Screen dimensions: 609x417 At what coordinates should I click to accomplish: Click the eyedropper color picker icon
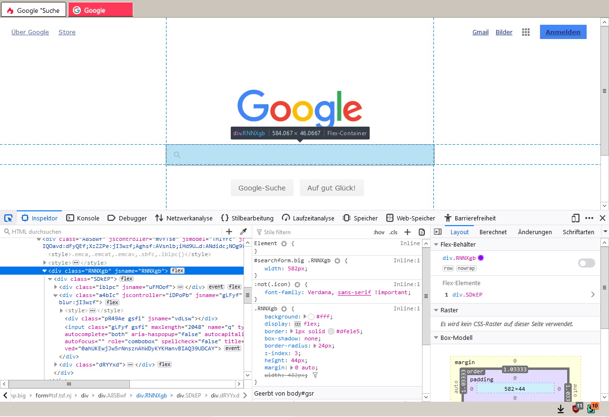pyautogui.click(x=243, y=232)
